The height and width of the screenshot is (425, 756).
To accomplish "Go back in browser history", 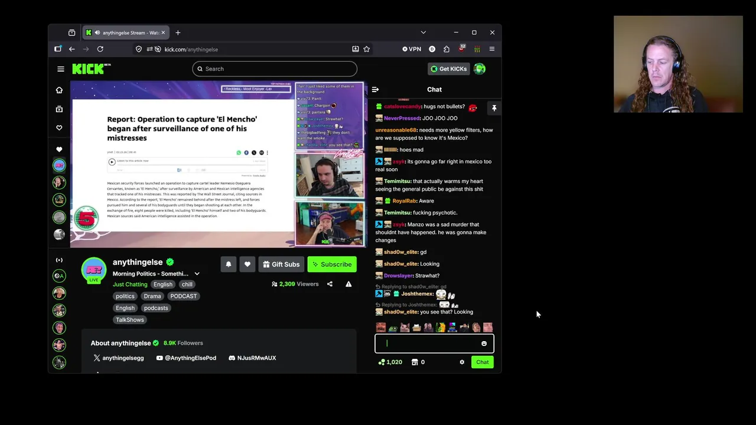I will click(71, 50).
